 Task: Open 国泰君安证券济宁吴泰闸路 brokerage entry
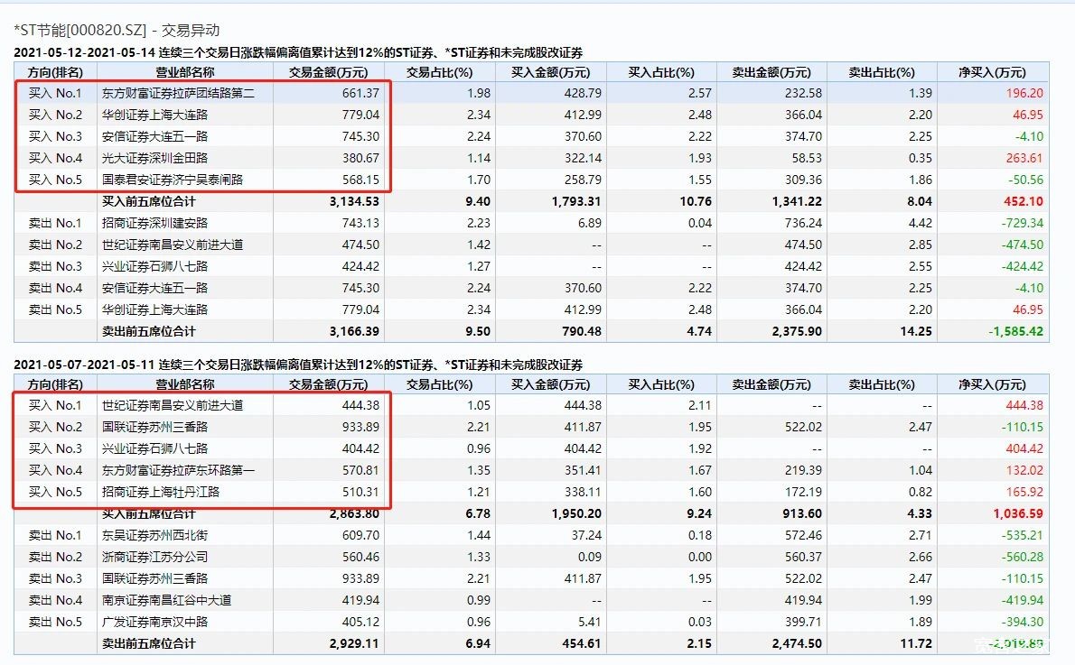click(x=173, y=180)
